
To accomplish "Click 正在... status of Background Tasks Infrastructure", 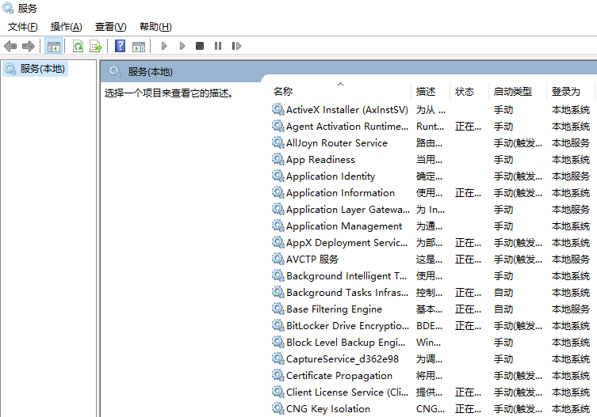I will pyautogui.click(x=468, y=293).
